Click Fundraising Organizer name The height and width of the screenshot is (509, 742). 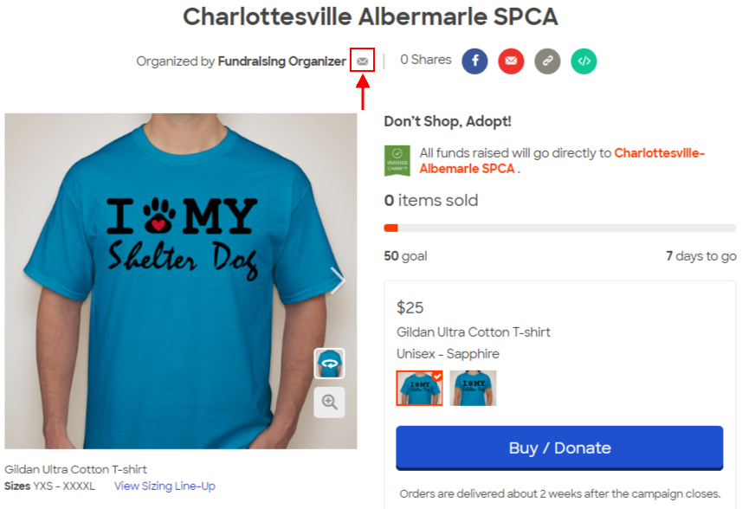click(x=282, y=61)
